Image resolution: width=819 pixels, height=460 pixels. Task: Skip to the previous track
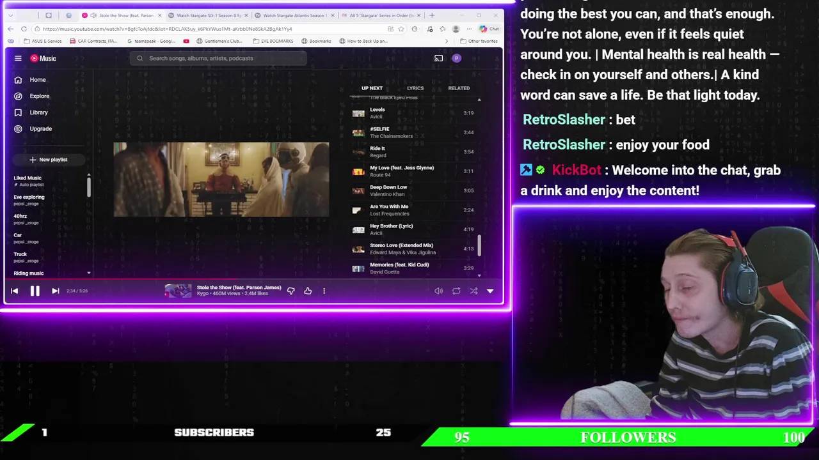click(x=14, y=291)
